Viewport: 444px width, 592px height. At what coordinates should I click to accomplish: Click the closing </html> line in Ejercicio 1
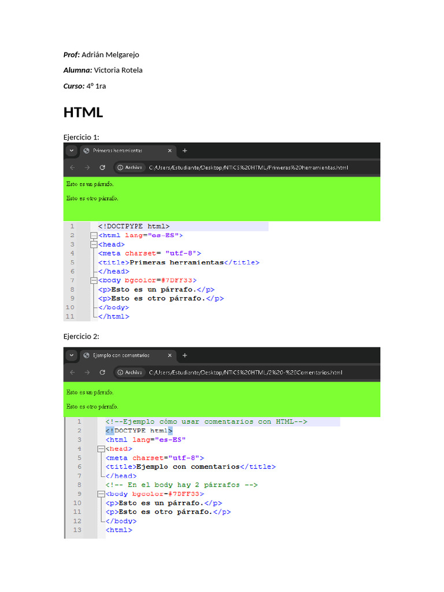(114, 316)
